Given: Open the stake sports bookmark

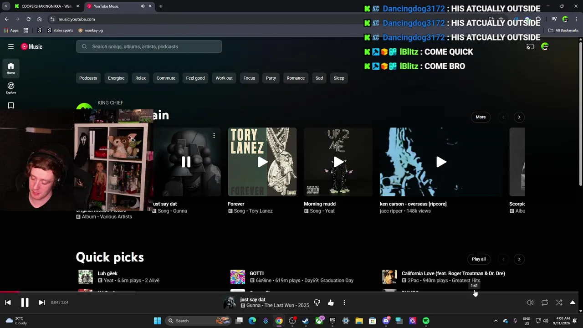Looking at the screenshot, I should pos(60,31).
